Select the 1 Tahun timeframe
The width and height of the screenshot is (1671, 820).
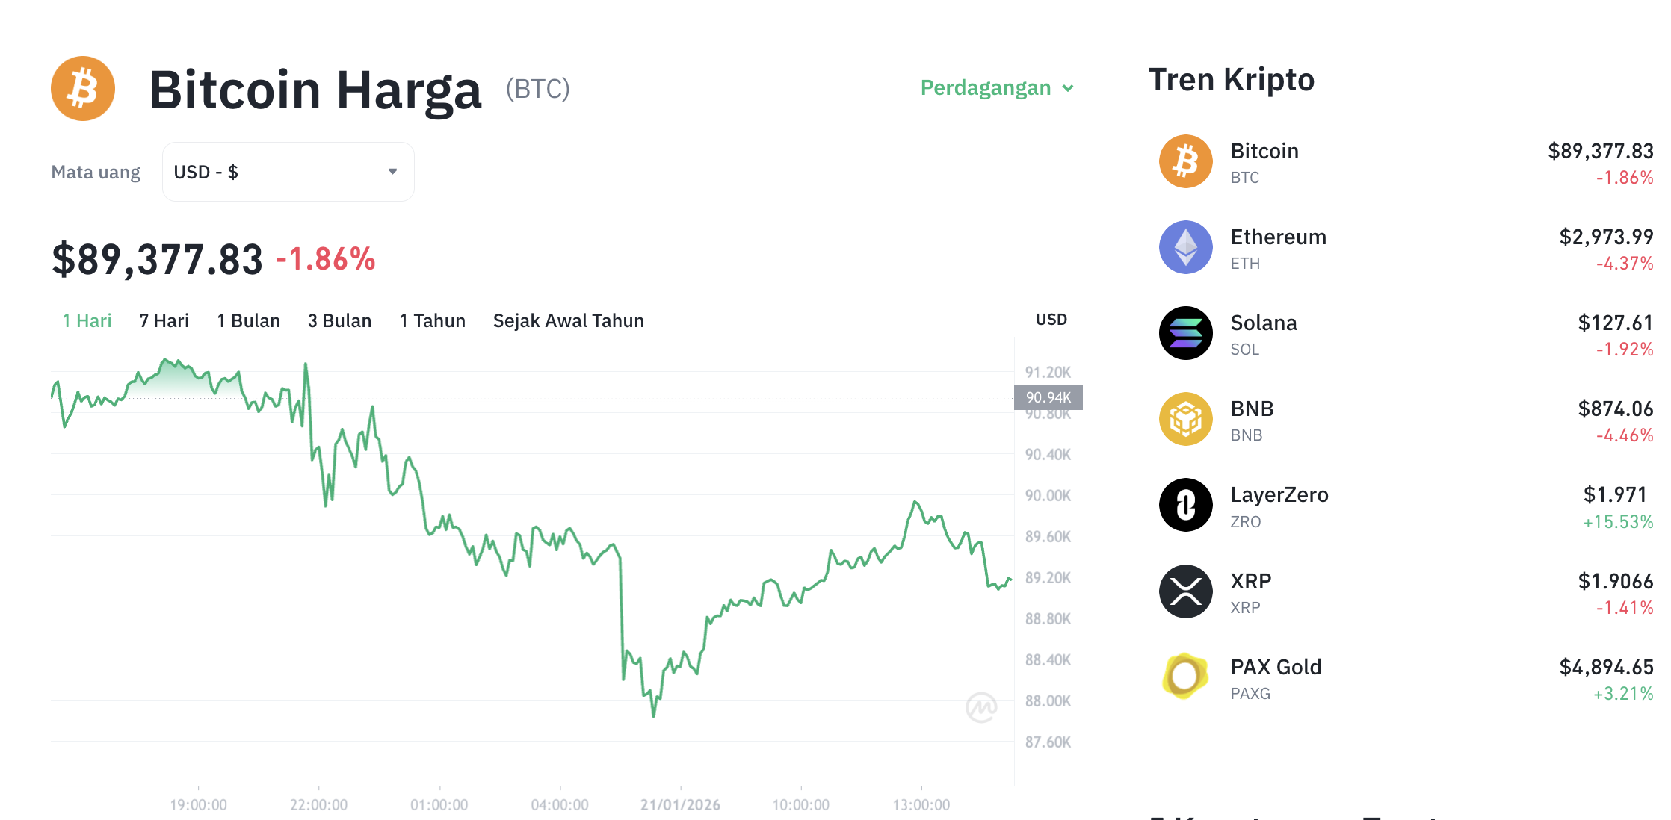pyautogui.click(x=431, y=320)
